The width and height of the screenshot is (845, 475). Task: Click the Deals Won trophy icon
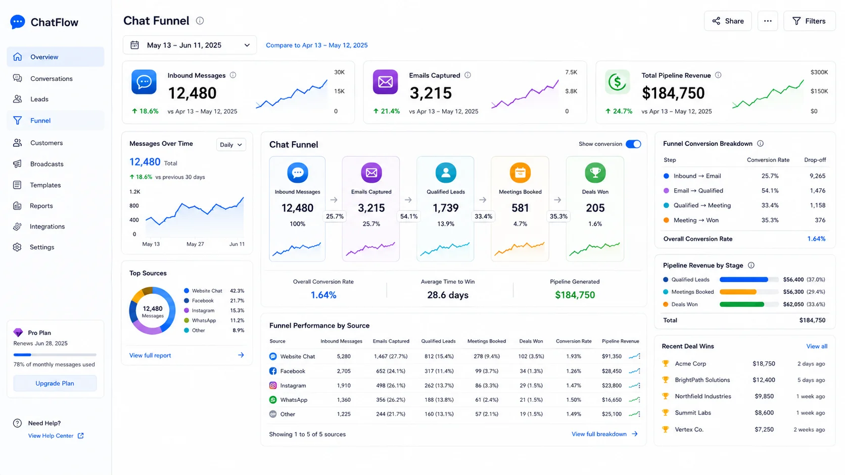point(595,173)
